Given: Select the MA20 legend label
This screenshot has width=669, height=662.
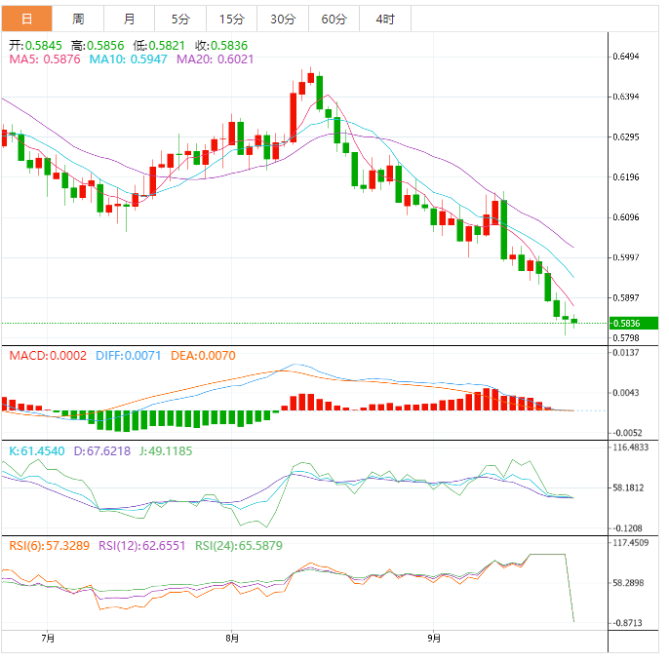Looking at the screenshot, I should point(215,59).
